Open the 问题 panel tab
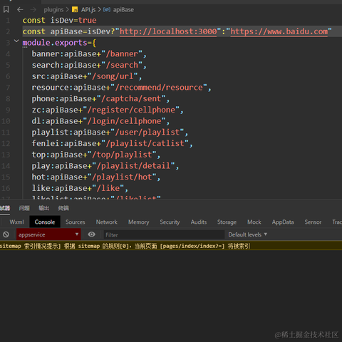The width and height of the screenshot is (342, 342). coord(24,208)
